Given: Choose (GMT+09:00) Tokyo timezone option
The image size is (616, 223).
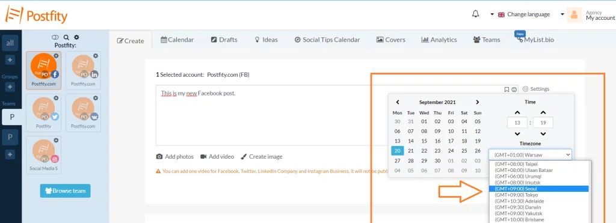Looking at the screenshot, I should pos(538,195).
